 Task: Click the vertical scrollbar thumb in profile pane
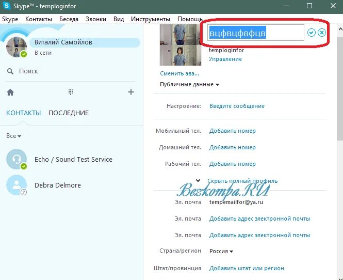point(340,89)
